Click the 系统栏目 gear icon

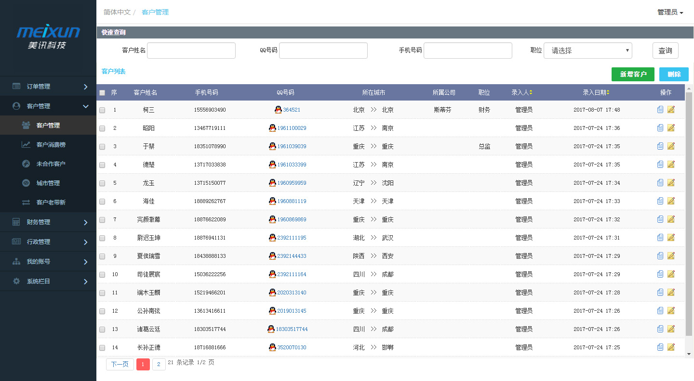(16, 281)
